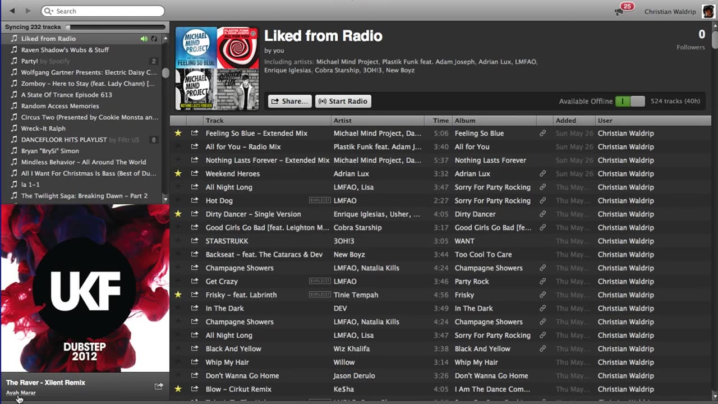718x404 pixels.
Task: Go back with the left arrow
Action: click(12, 11)
